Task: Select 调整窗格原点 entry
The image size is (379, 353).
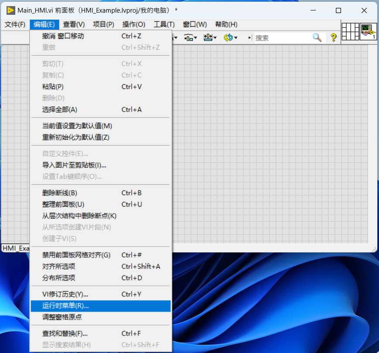Action: [x=101, y=317]
